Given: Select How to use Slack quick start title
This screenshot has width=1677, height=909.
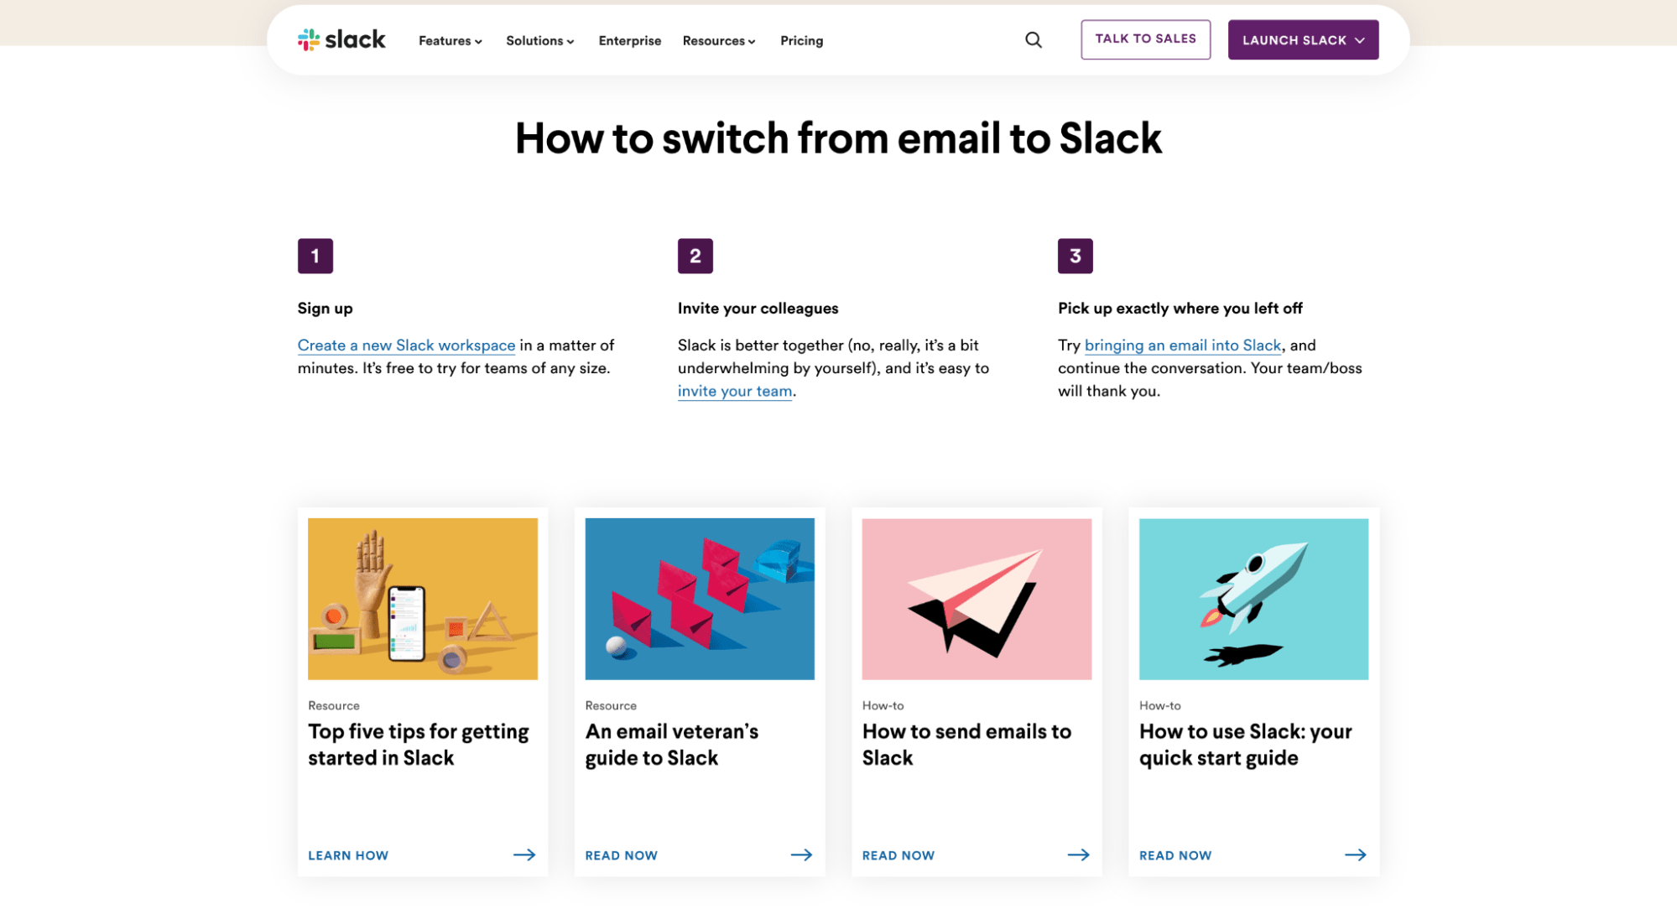Looking at the screenshot, I should (x=1245, y=745).
